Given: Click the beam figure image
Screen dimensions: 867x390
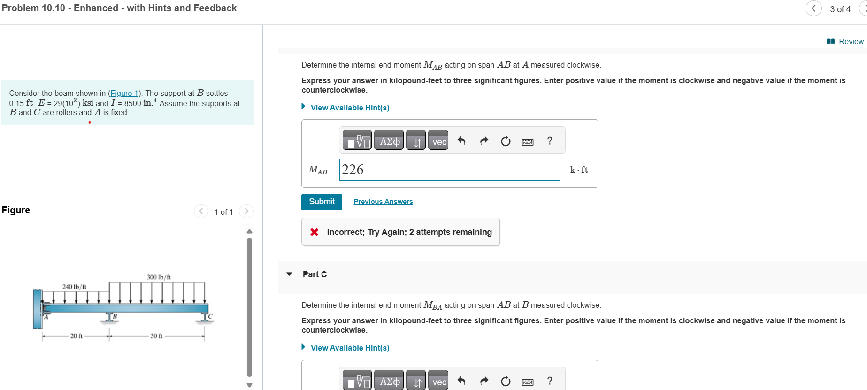Looking at the screenshot, I should click(x=123, y=308).
